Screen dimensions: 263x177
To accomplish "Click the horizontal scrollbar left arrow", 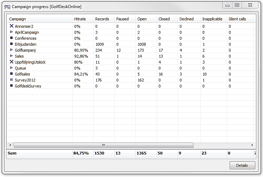I will 10,145.
